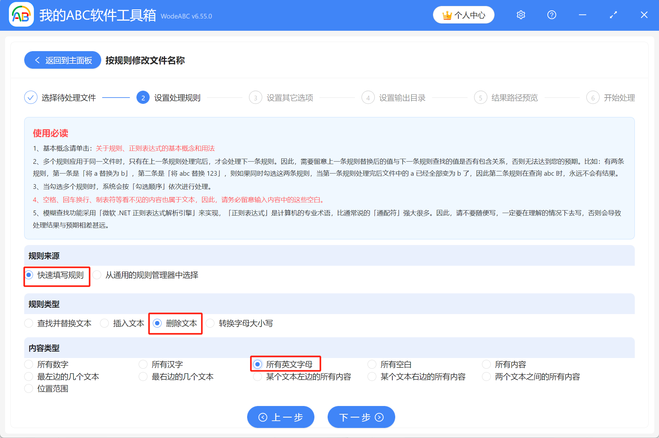Jump to step 6 开始处理 circle
The width and height of the screenshot is (659, 438).
tap(593, 97)
